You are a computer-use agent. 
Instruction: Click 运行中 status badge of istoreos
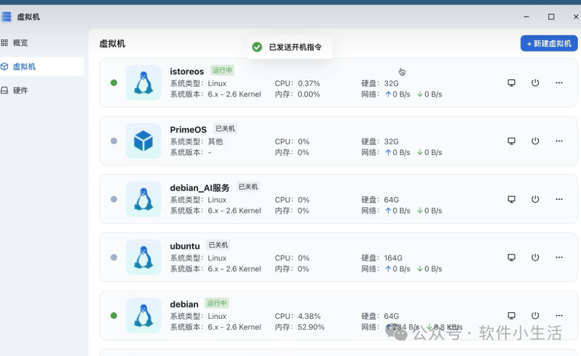[x=222, y=70]
